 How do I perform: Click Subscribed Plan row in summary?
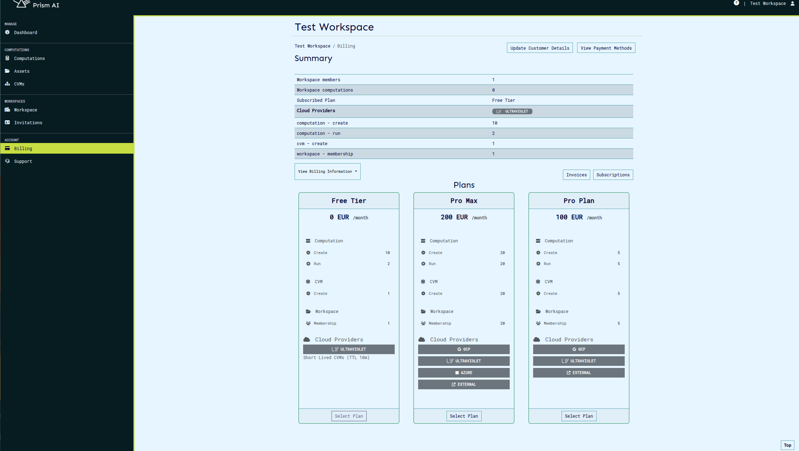(464, 100)
